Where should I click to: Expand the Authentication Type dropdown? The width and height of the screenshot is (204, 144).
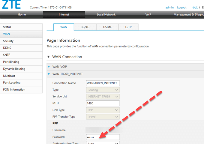103,143
